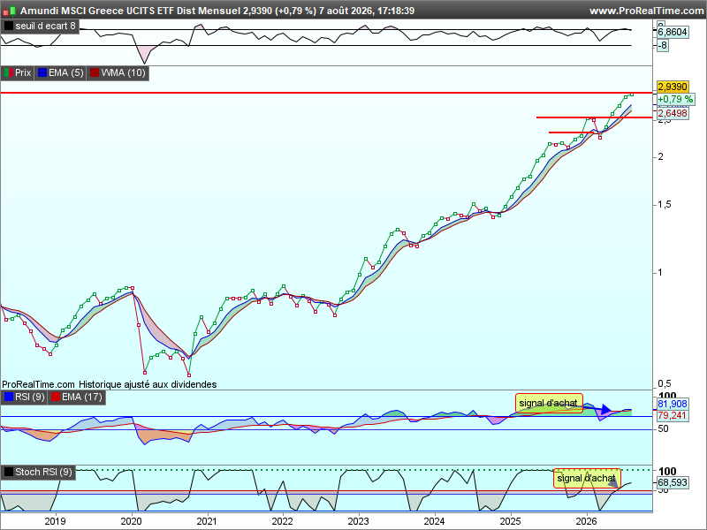Click the blue swatch of RSI (9)
This screenshot has height=530, width=707.
pyautogui.click(x=9, y=397)
